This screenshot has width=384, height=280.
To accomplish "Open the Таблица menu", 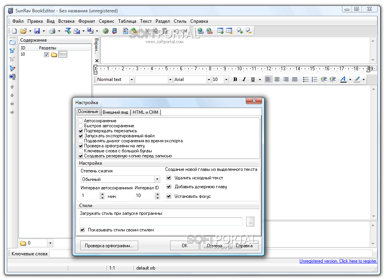I will (x=127, y=21).
